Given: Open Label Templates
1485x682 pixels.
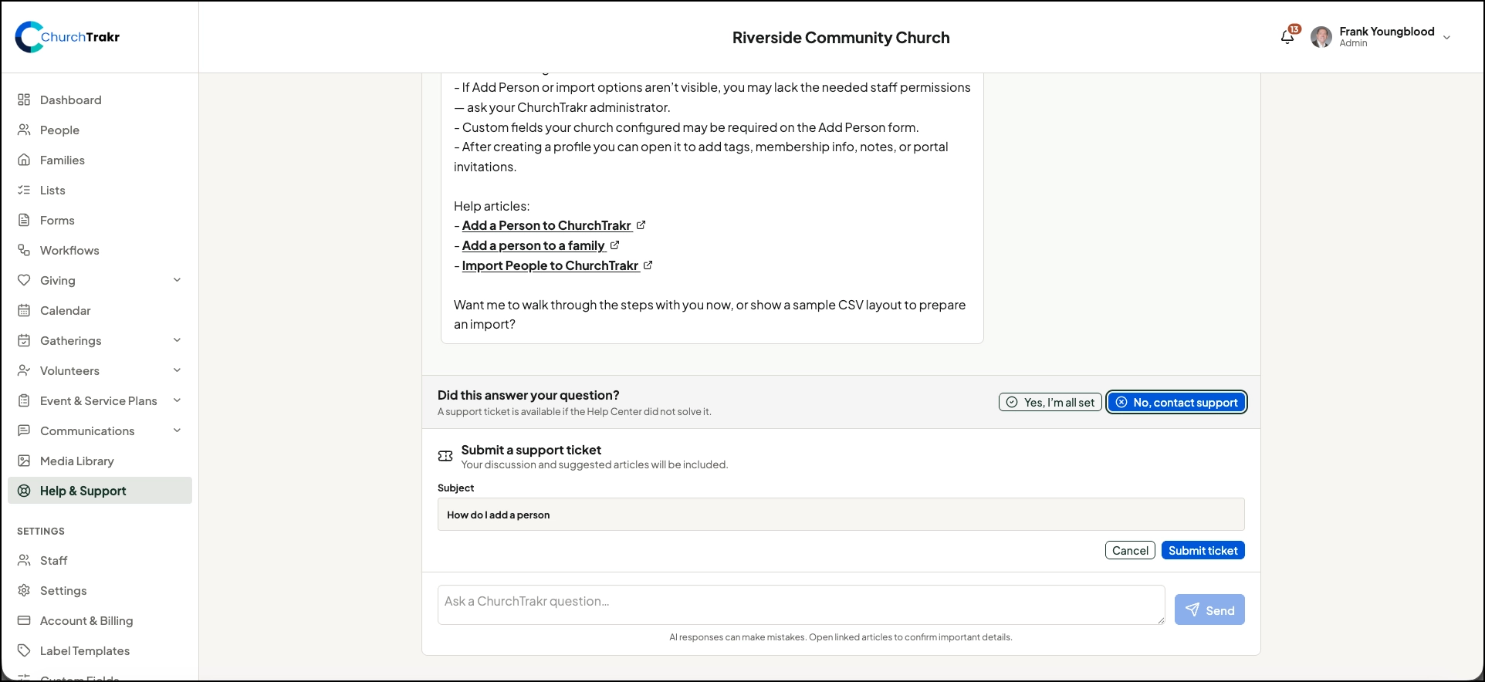Looking at the screenshot, I should tap(100, 650).
